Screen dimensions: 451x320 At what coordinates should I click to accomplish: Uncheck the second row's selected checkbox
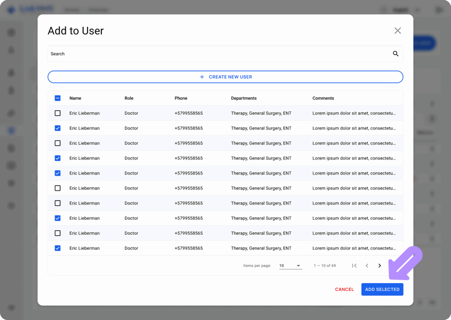click(x=57, y=128)
